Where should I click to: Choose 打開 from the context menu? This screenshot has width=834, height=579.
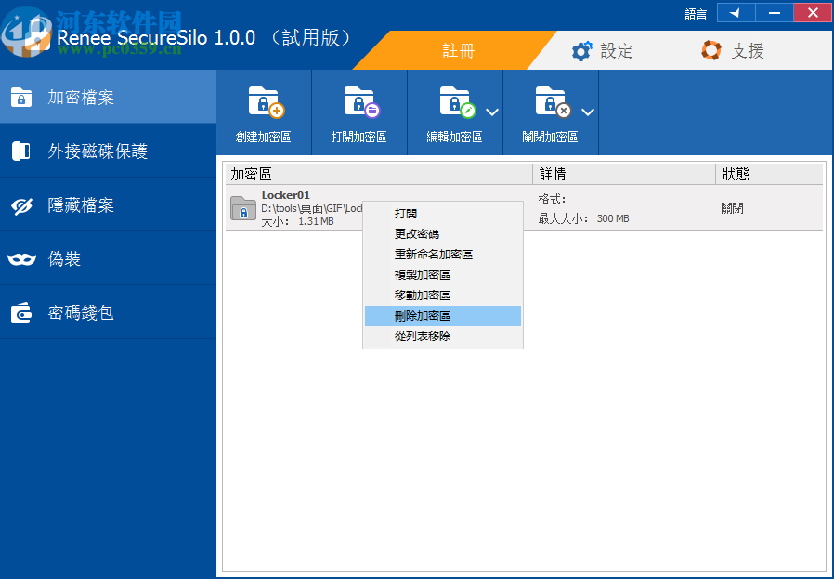coord(443,214)
